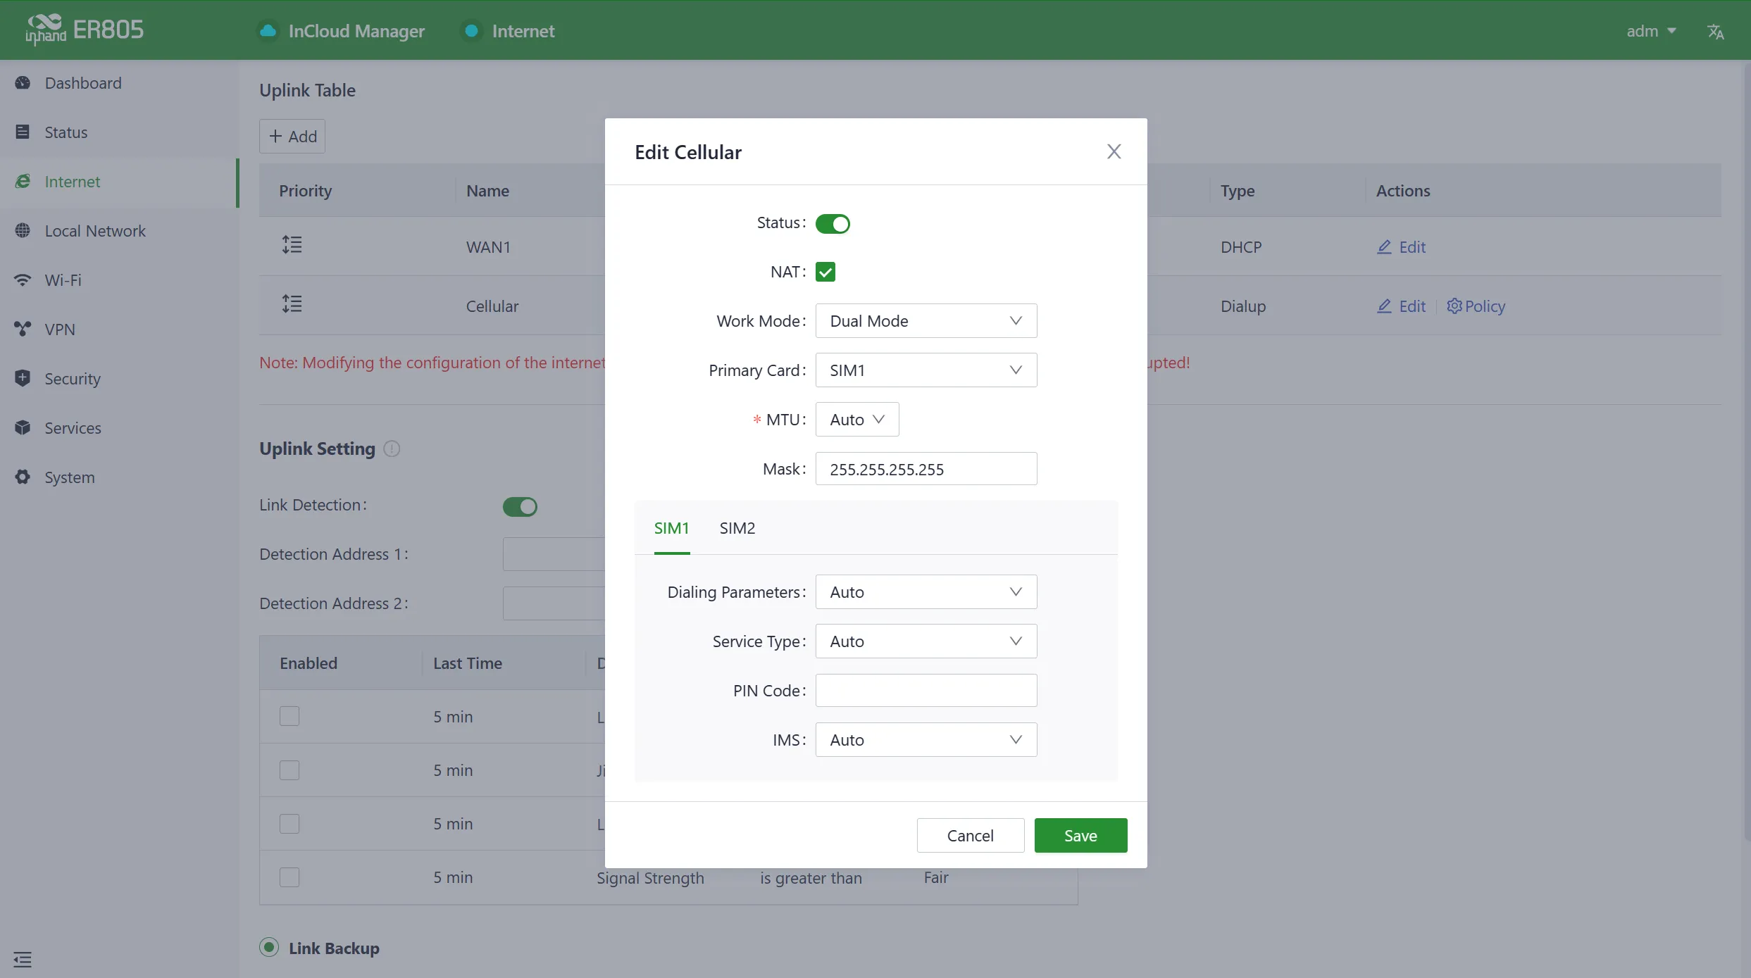Screen dimensions: 1751x978
Task: Open the System gear icon
Action: click(x=23, y=477)
